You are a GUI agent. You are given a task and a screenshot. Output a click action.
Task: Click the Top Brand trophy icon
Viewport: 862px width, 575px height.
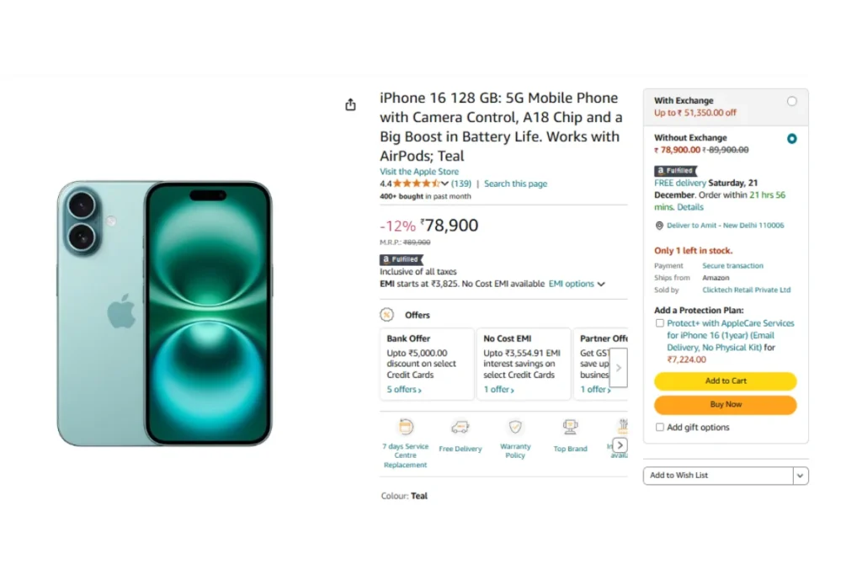pos(570,427)
